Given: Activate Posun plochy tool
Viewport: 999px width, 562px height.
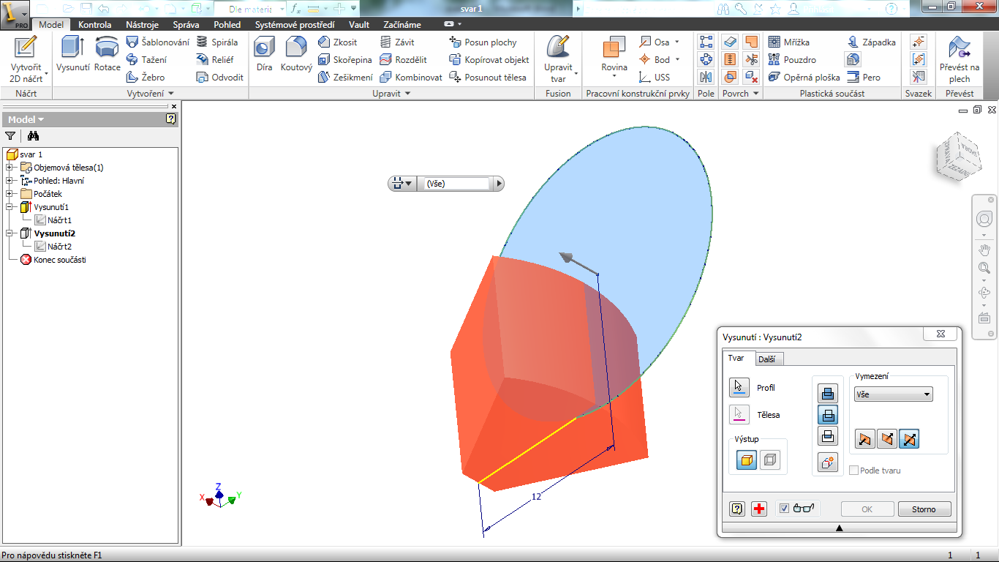Looking at the screenshot, I should tap(483, 42).
